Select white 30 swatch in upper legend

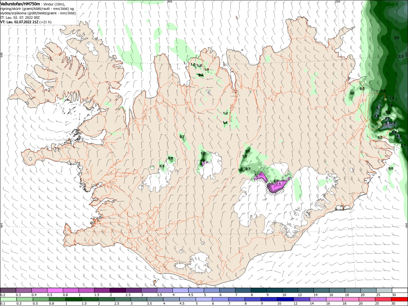point(399,290)
